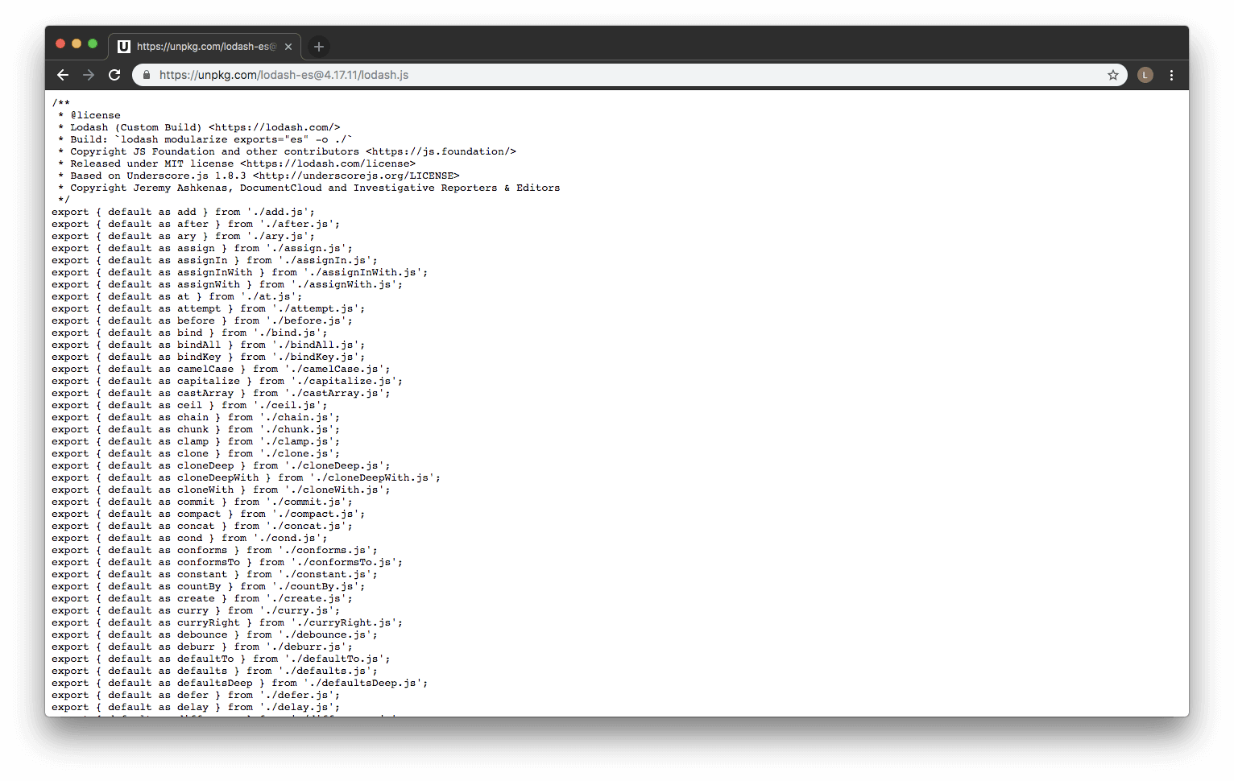Click the export line for './create.js'

tap(202, 598)
